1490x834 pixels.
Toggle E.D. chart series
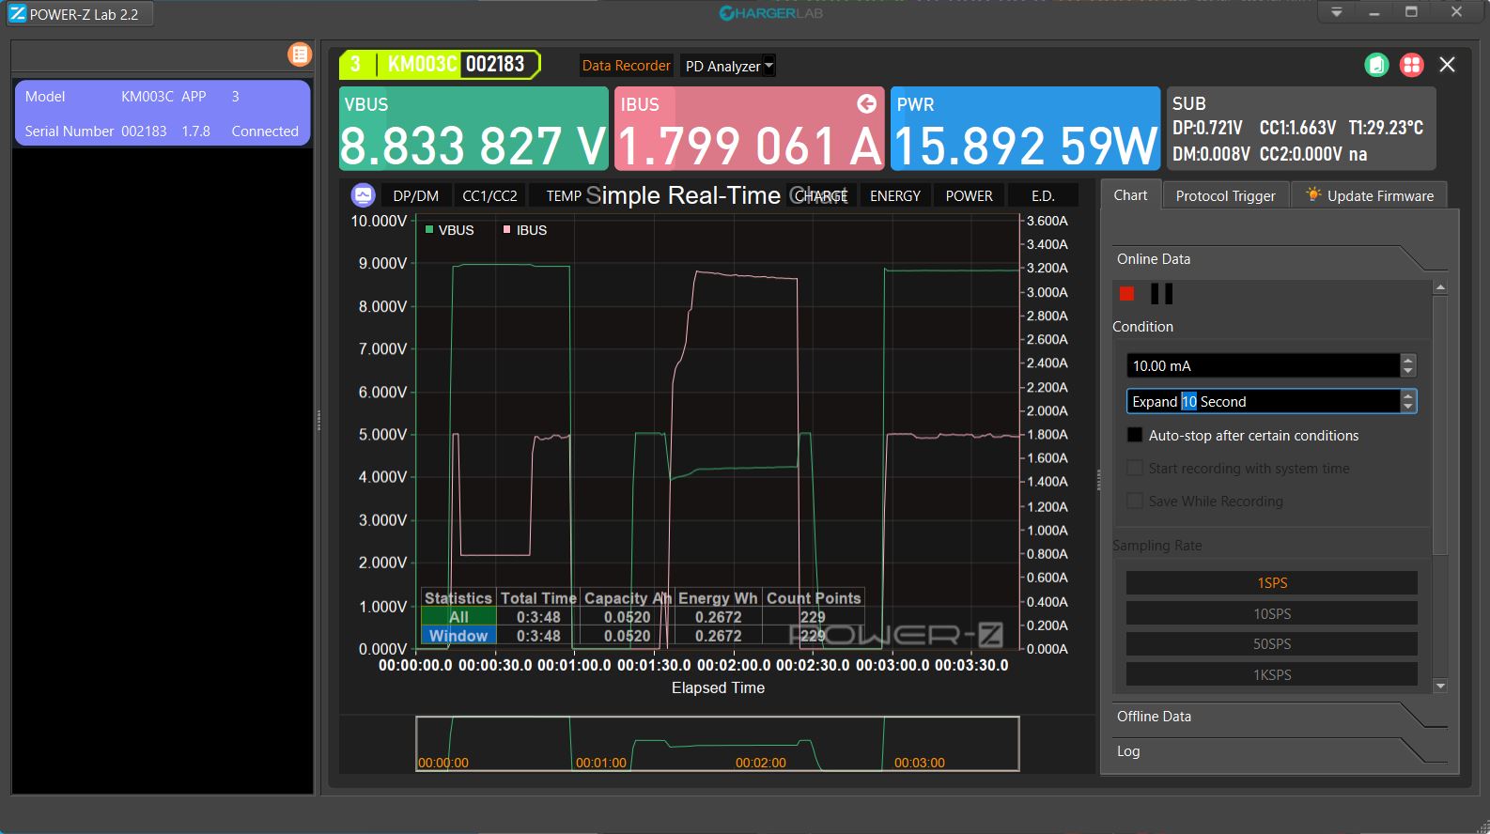[1043, 195]
